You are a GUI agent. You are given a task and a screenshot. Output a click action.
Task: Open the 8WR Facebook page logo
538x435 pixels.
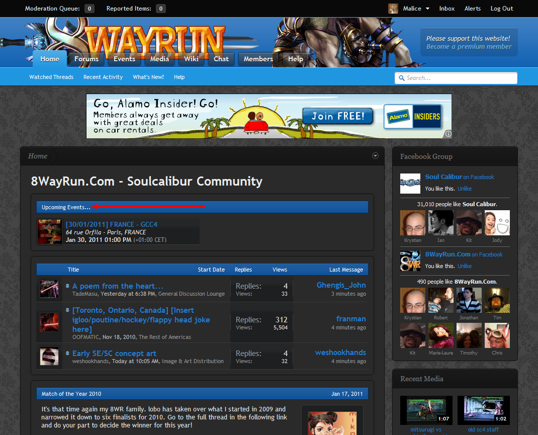click(410, 261)
